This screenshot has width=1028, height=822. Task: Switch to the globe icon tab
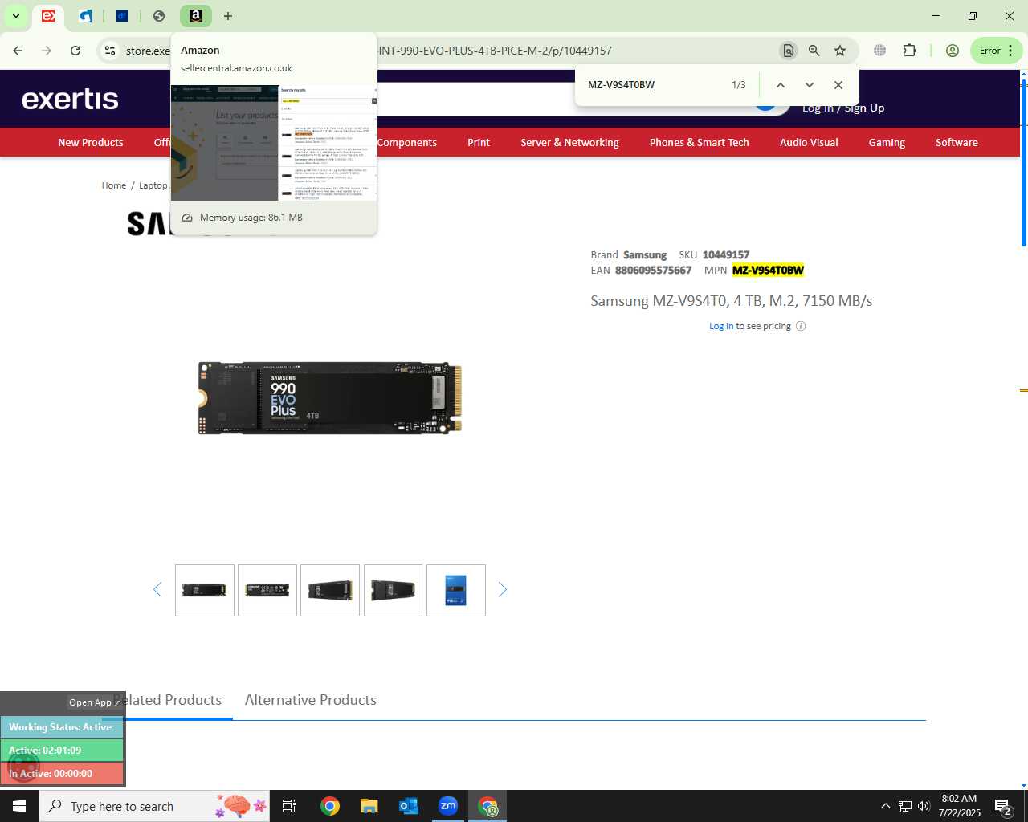tap(159, 16)
